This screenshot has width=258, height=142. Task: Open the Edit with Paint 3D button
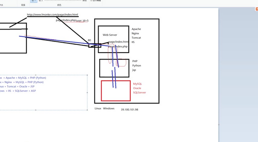[x=96, y=1]
